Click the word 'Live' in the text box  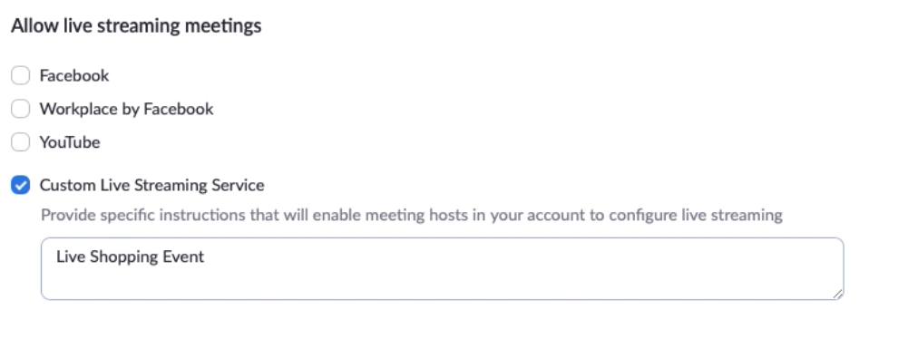click(71, 256)
